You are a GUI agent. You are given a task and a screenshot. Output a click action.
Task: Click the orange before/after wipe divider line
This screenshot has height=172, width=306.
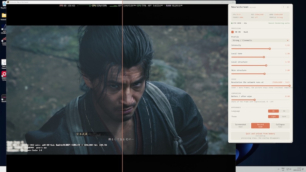pos(122,86)
